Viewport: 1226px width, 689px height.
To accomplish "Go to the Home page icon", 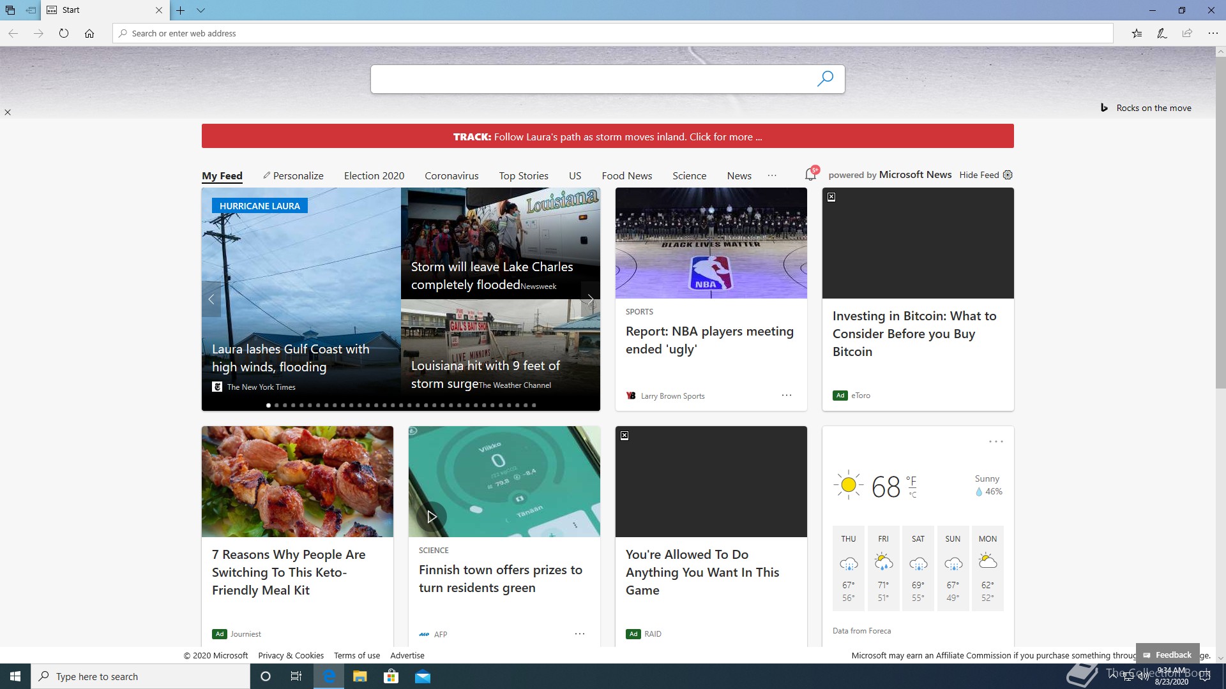I will click(89, 33).
